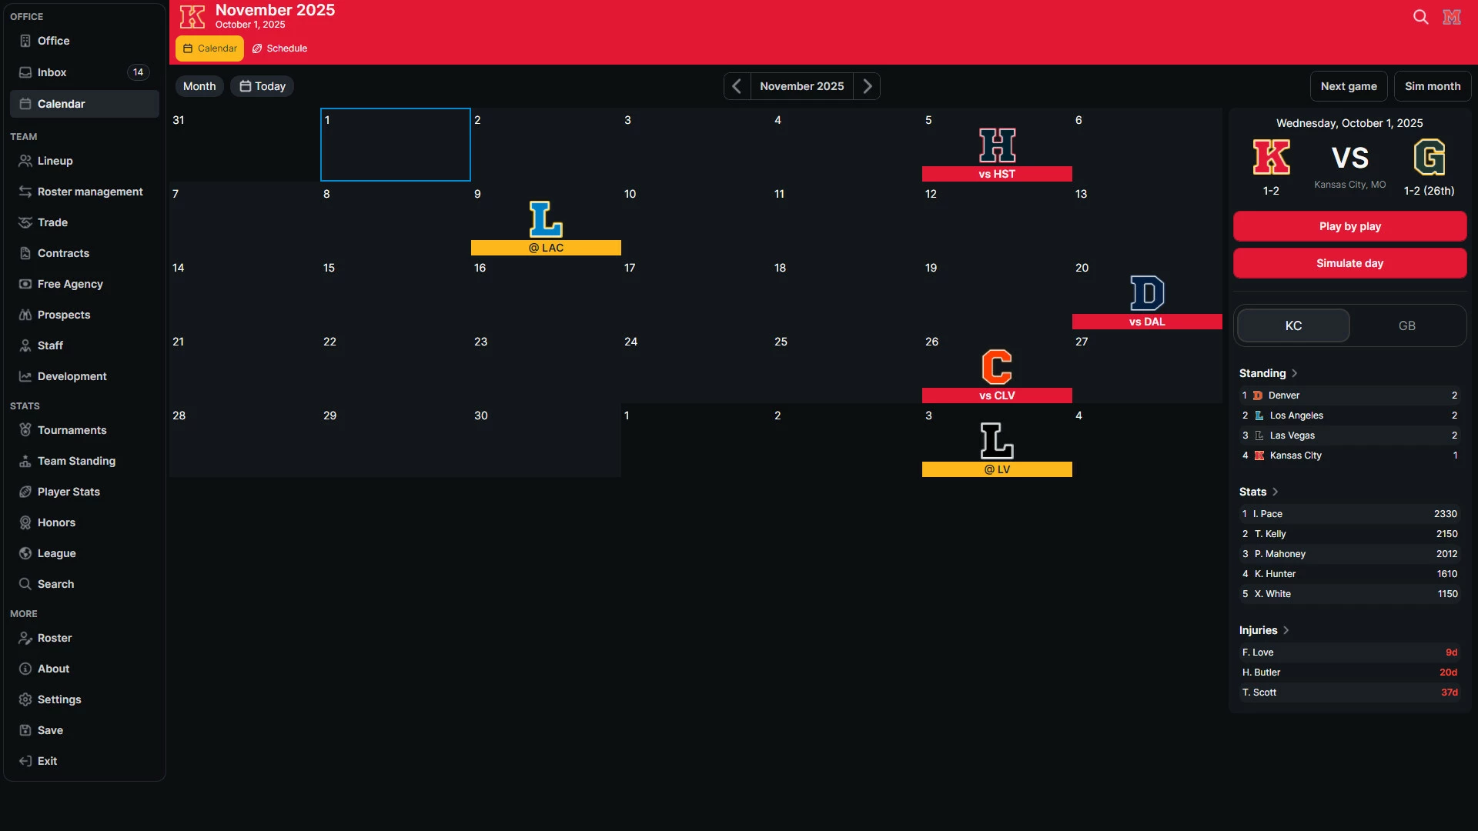Go to the next month arrow
Image resolution: width=1478 pixels, height=831 pixels.
click(867, 86)
